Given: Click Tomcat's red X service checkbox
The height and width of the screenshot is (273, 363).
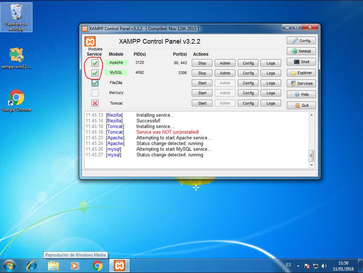Looking at the screenshot, I should point(94,103).
